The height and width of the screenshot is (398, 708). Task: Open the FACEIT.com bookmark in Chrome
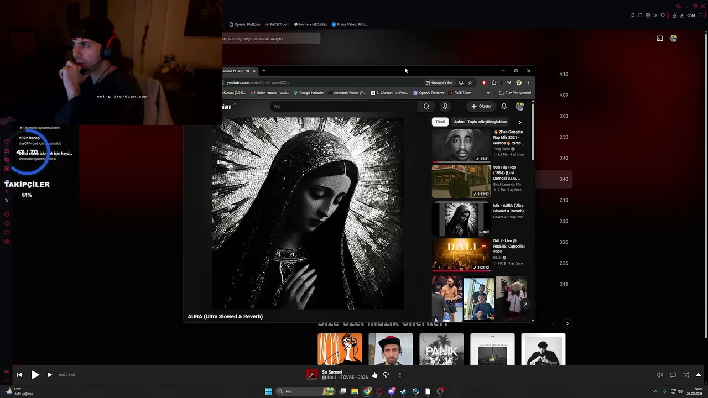coord(460,93)
